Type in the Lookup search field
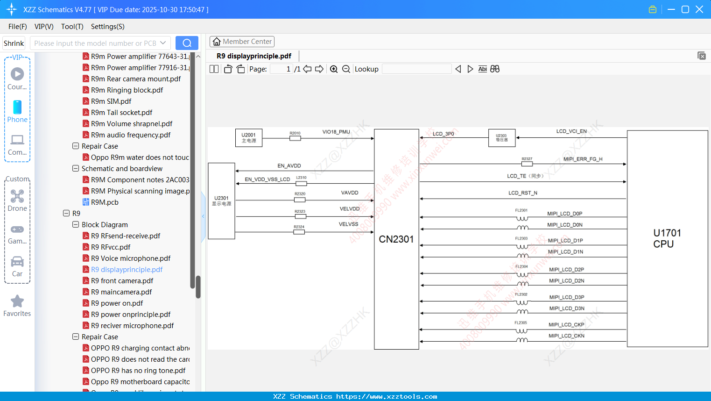Viewport: 711px width, 401px height. pos(416,69)
